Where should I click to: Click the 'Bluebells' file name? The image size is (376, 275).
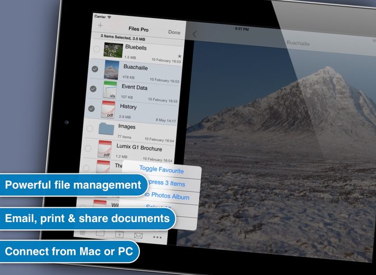tap(136, 47)
